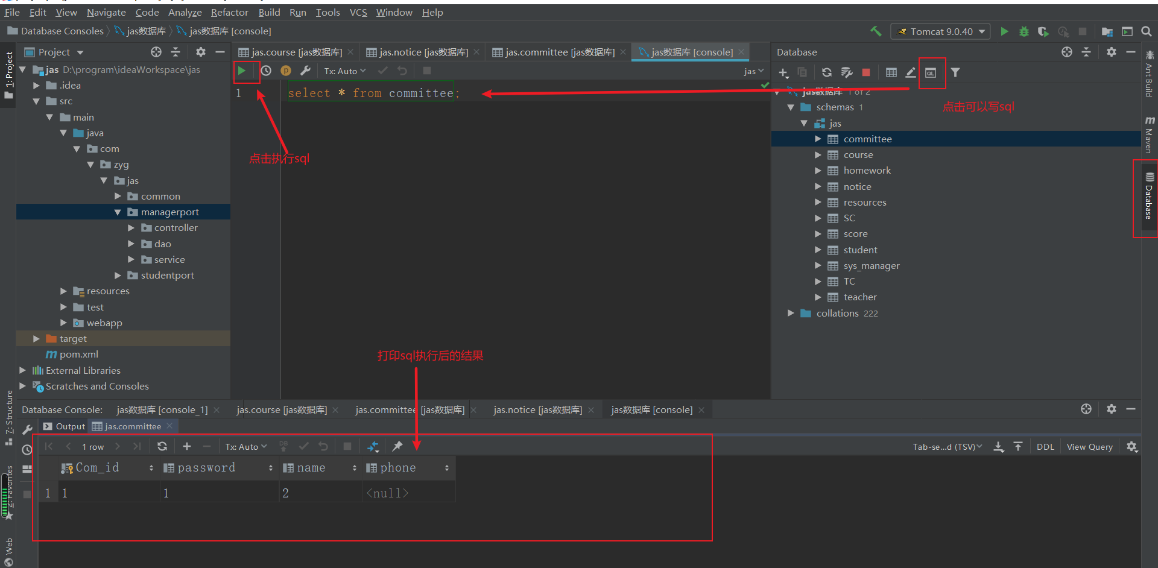Refresh the Database panel
Viewport: 1158px width, 568px height.
[827, 73]
